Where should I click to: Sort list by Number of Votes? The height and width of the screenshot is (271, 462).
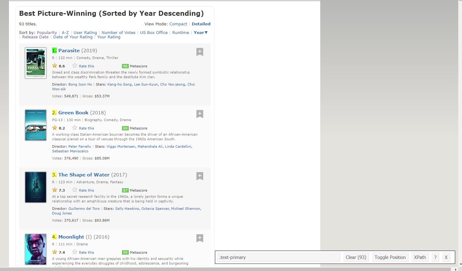click(x=119, y=32)
